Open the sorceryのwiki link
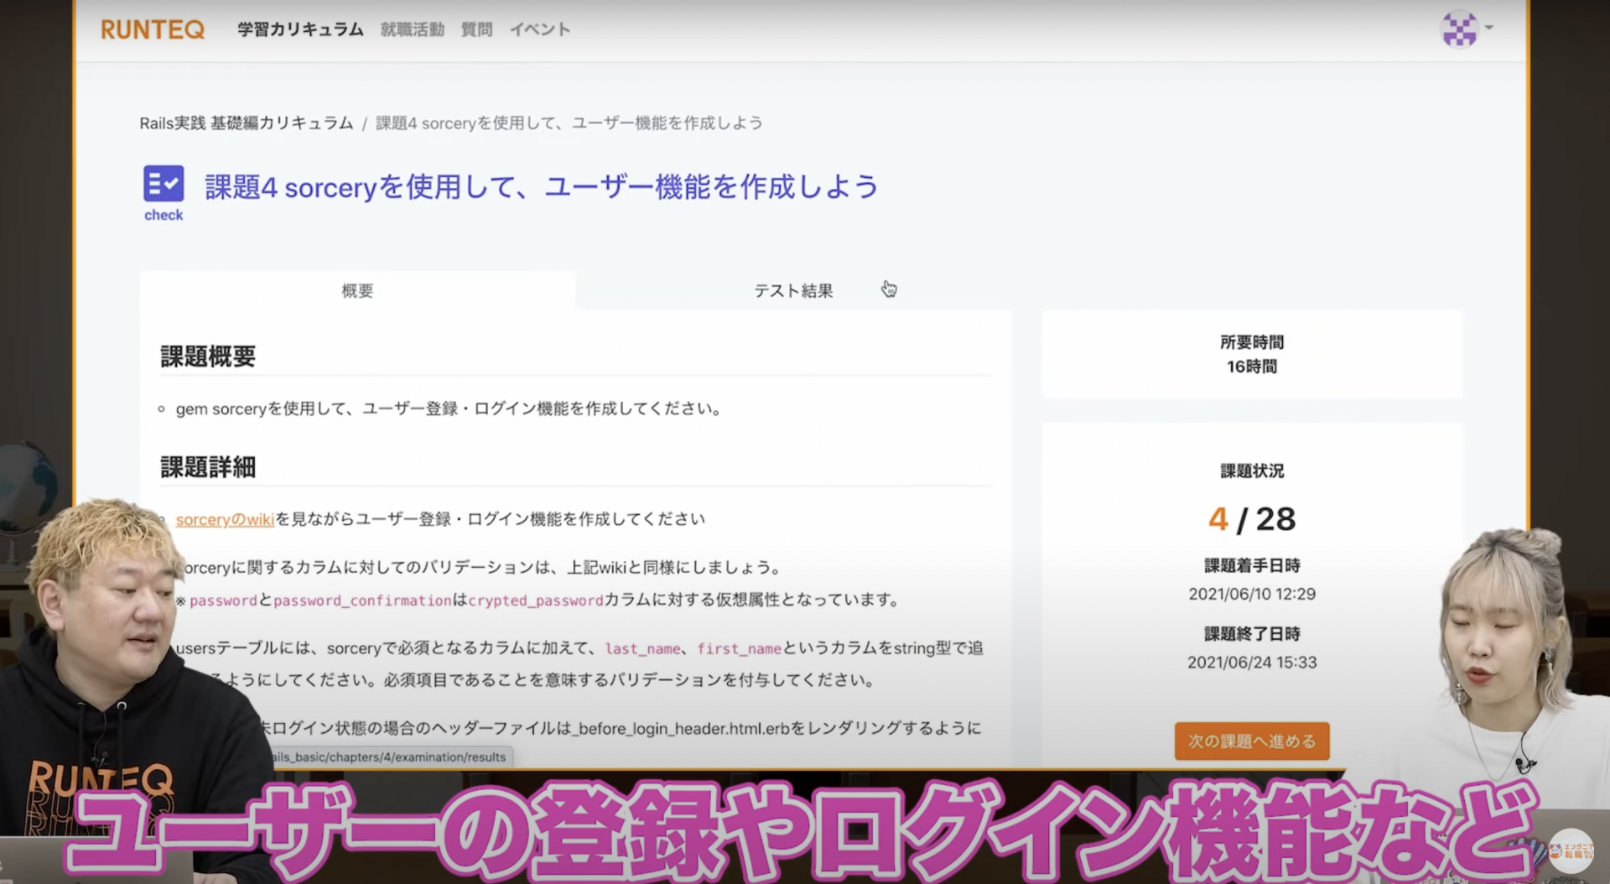The height and width of the screenshot is (884, 1610). coord(225,519)
